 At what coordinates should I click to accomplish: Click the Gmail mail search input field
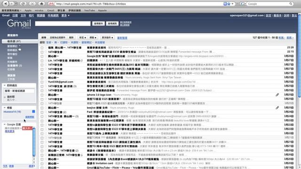point(63,23)
